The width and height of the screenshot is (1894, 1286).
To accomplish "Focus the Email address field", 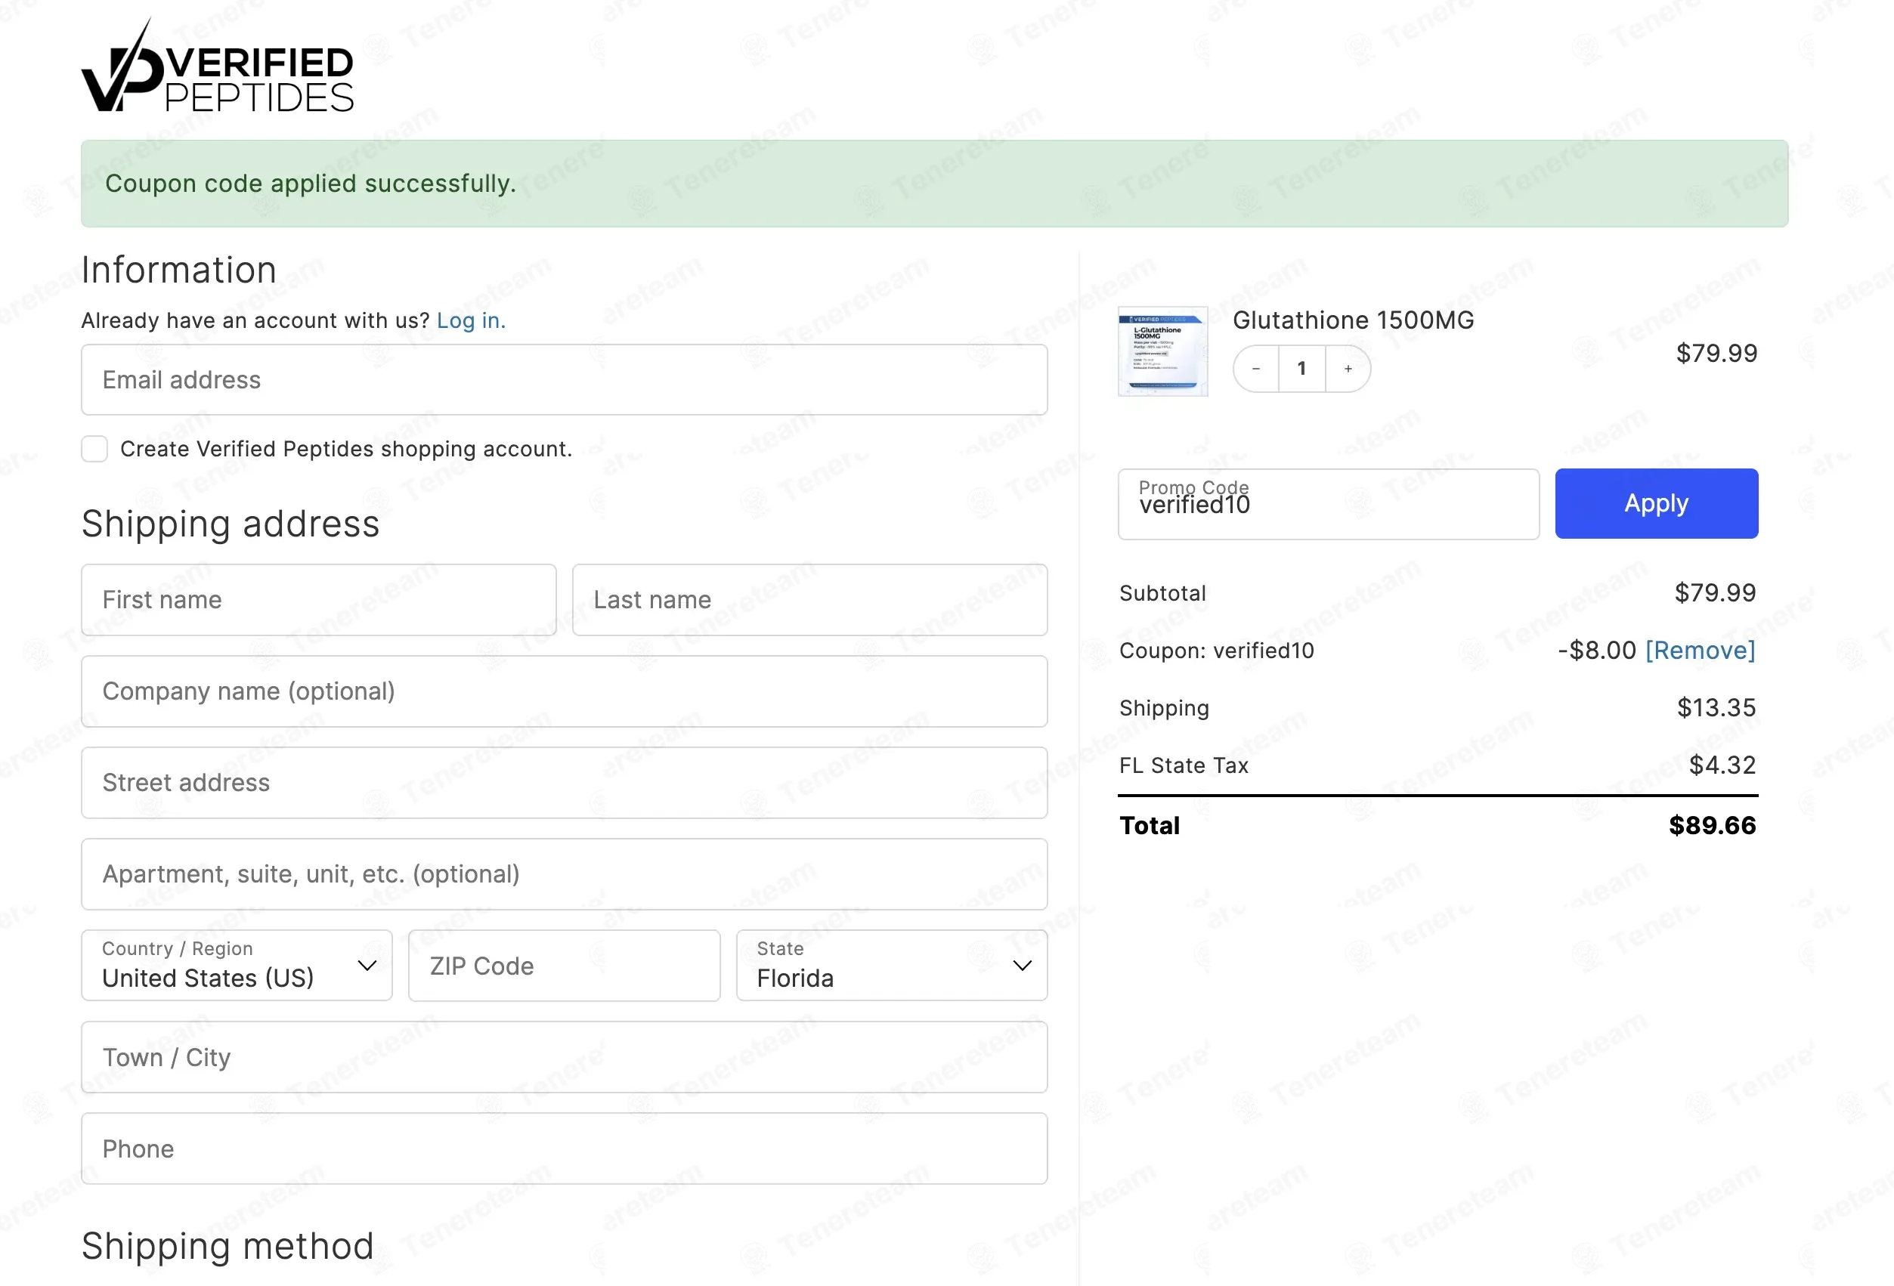I will coord(563,380).
